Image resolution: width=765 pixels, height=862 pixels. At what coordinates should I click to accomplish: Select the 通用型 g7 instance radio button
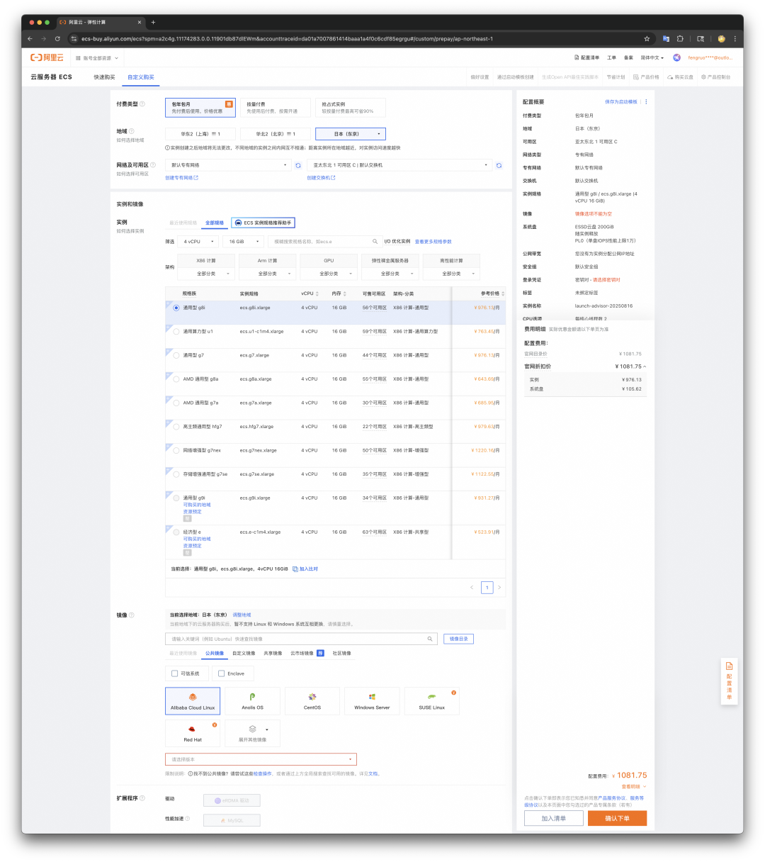click(x=176, y=355)
